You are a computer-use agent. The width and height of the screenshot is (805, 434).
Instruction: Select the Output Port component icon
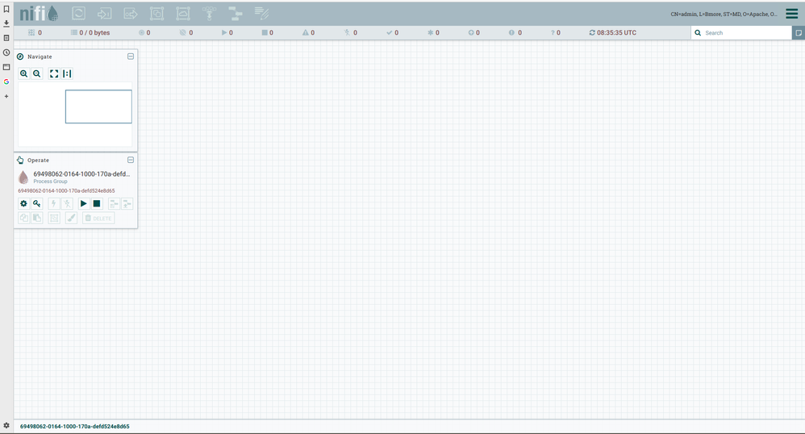pyautogui.click(x=131, y=14)
